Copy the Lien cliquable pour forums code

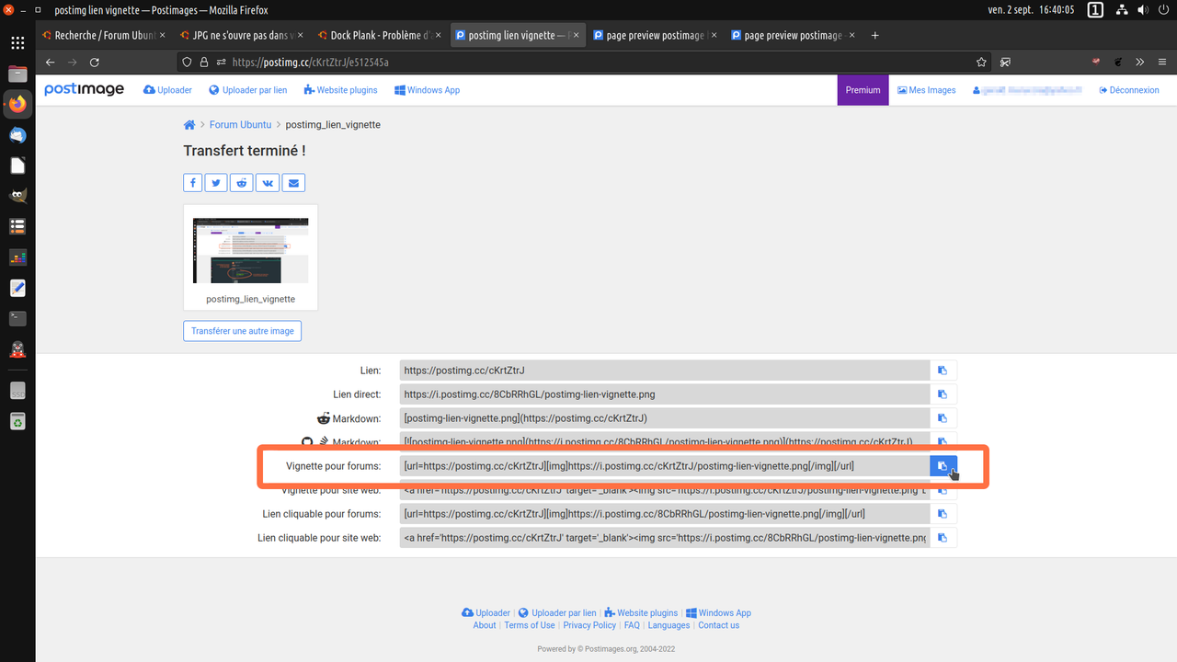click(943, 514)
